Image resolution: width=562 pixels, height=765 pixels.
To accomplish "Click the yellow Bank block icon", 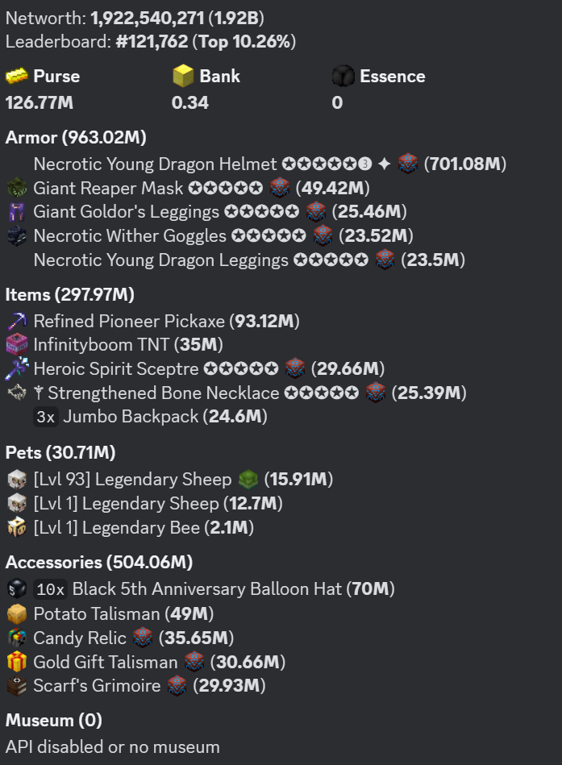I will (x=184, y=77).
